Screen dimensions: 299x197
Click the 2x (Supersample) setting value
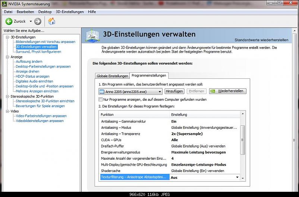pyautogui.click(x=187, y=134)
